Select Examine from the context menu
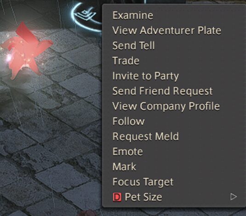 click(x=133, y=15)
